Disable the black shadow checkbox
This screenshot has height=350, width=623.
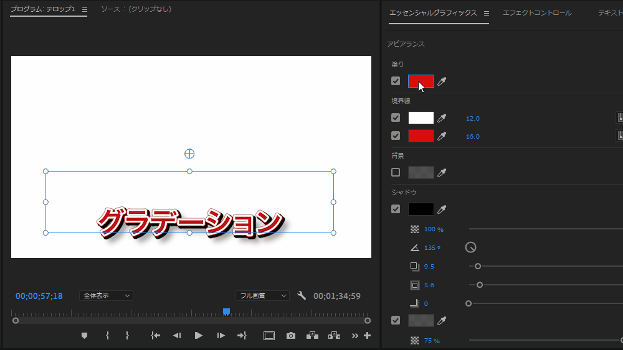pos(396,209)
